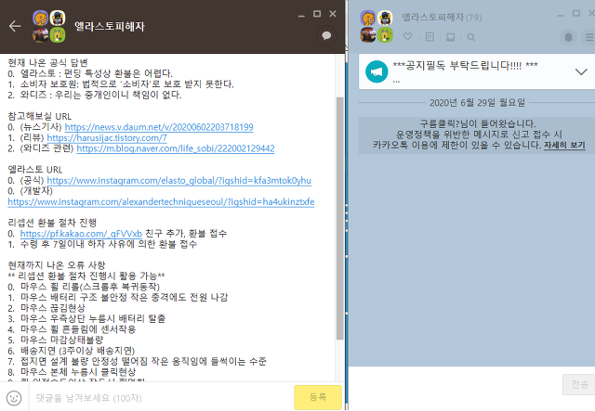This screenshot has width=595, height=411.
Task: Focus the comment field 댓글을 남겨보세요
Action: 161,398
